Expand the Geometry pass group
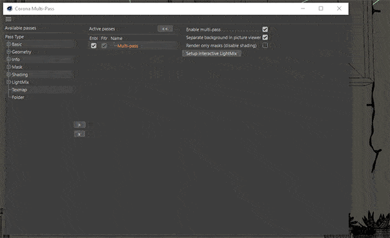390x238 pixels. coord(8,52)
